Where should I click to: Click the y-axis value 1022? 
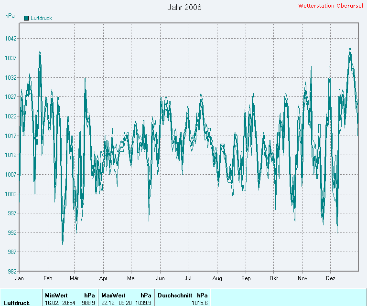click(x=11, y=116)
